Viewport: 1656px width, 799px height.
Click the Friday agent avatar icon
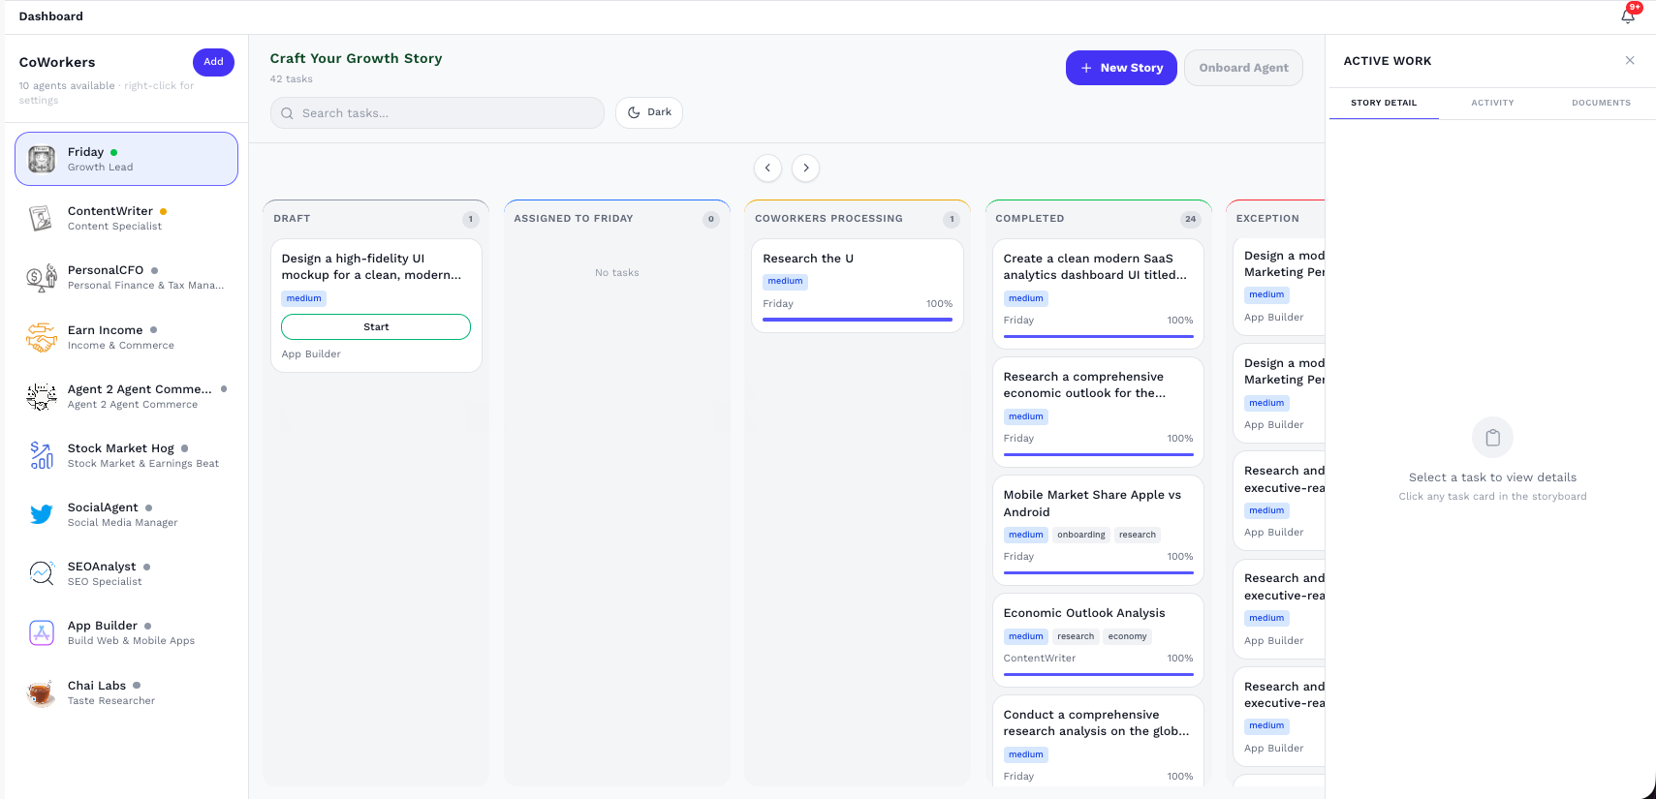click(42, 159)
